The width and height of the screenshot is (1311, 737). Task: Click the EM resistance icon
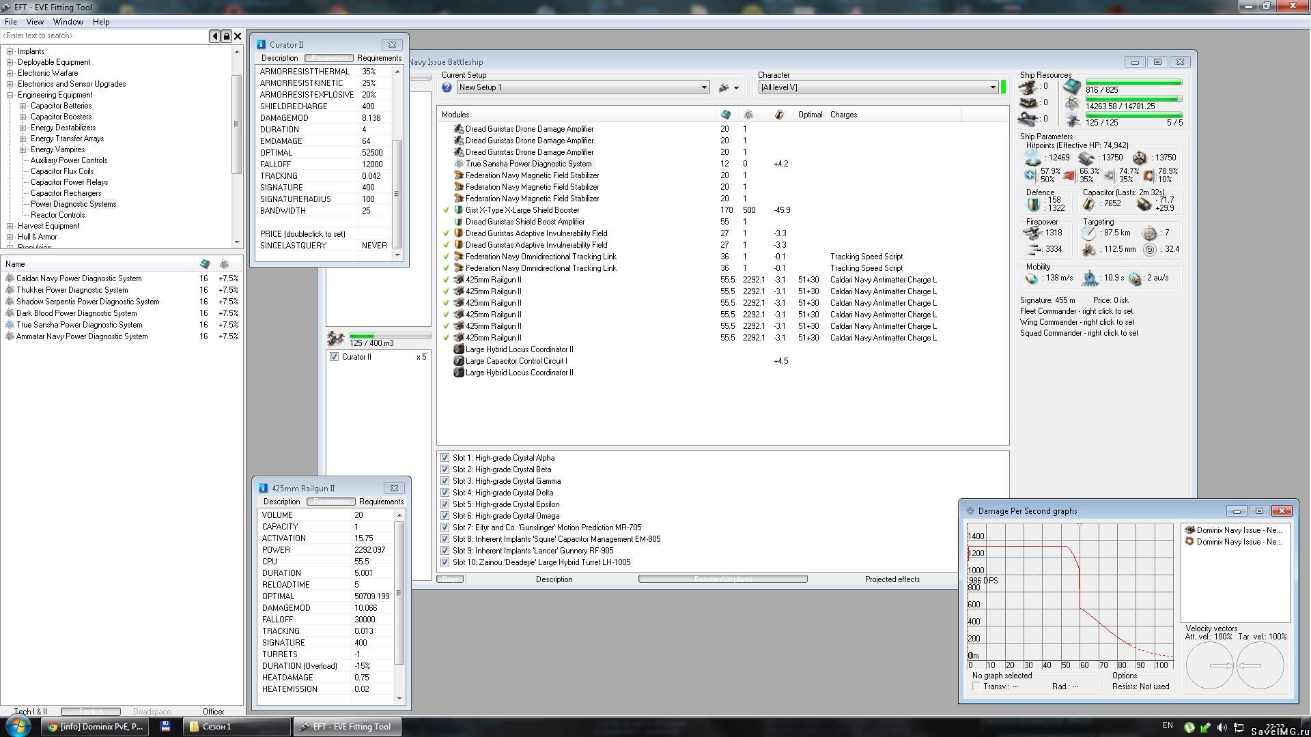[1030, 175]
